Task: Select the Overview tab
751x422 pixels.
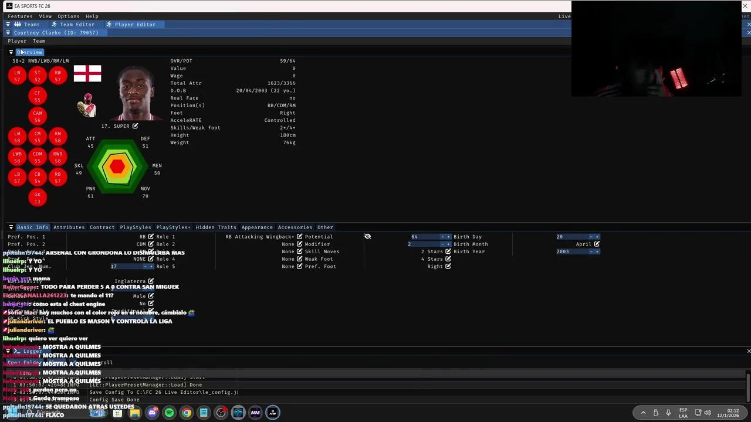Action: 29,52
